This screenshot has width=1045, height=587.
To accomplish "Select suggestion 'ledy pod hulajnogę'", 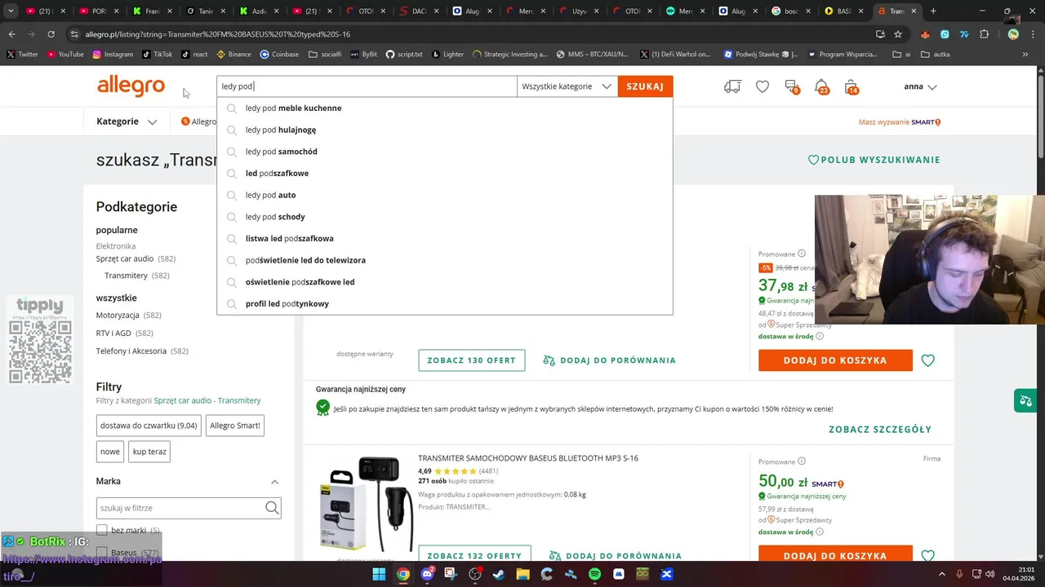I will (444, 130).
